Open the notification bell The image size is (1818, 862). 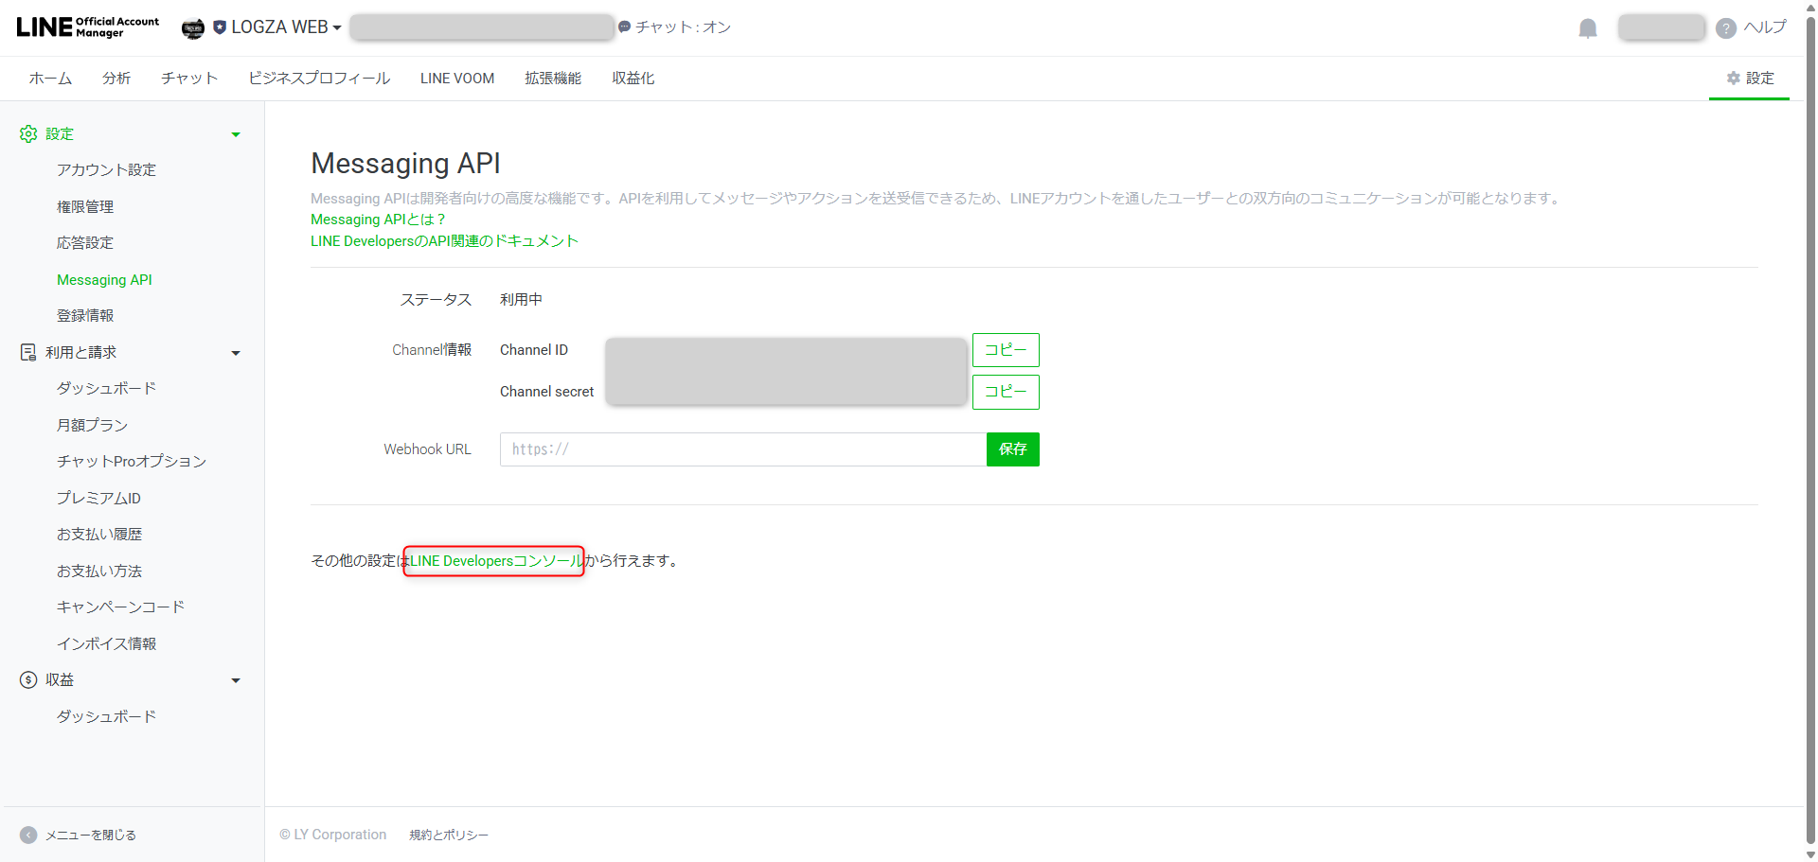point(1587,27)
